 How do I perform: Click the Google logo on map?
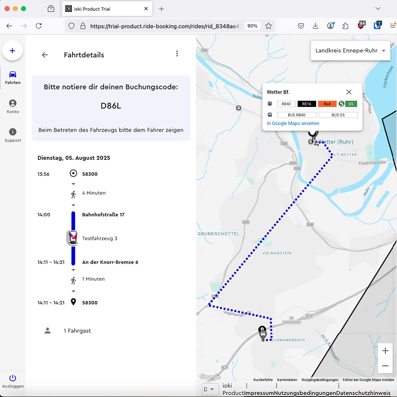(x=210, y=376)
